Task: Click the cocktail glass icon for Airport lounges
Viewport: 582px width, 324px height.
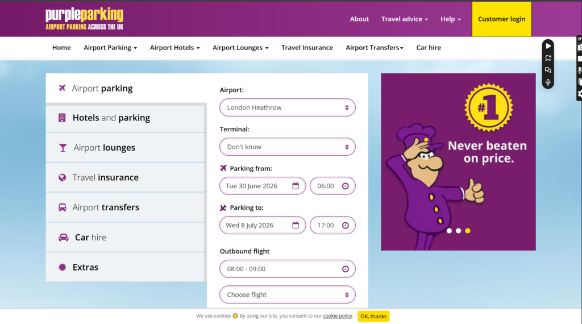Action: (63, 148)
